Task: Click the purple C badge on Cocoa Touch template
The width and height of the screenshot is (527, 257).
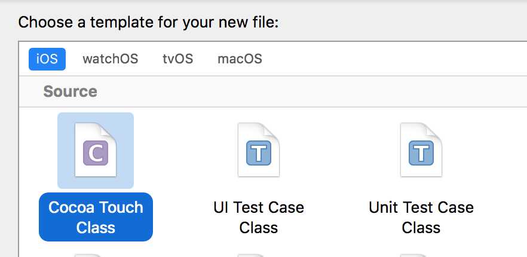Action: [x=96, y=153]
